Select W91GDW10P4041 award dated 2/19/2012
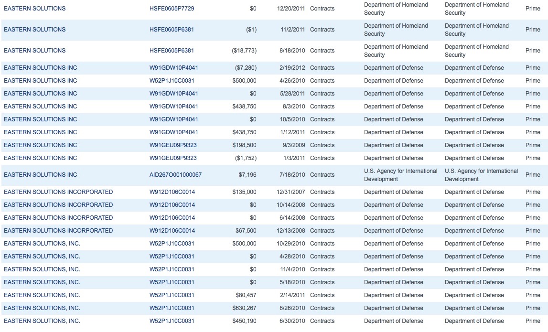The image size is (548, 332). pyautogui.click(x=173, y=68)
